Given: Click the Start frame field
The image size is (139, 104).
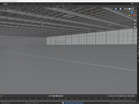Looking at the screenshot, I should click(122, 96).
